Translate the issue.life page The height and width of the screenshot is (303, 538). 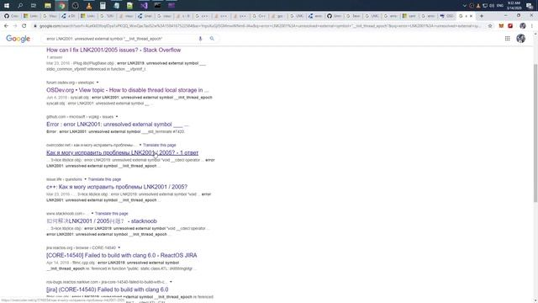tap(104, 179)
